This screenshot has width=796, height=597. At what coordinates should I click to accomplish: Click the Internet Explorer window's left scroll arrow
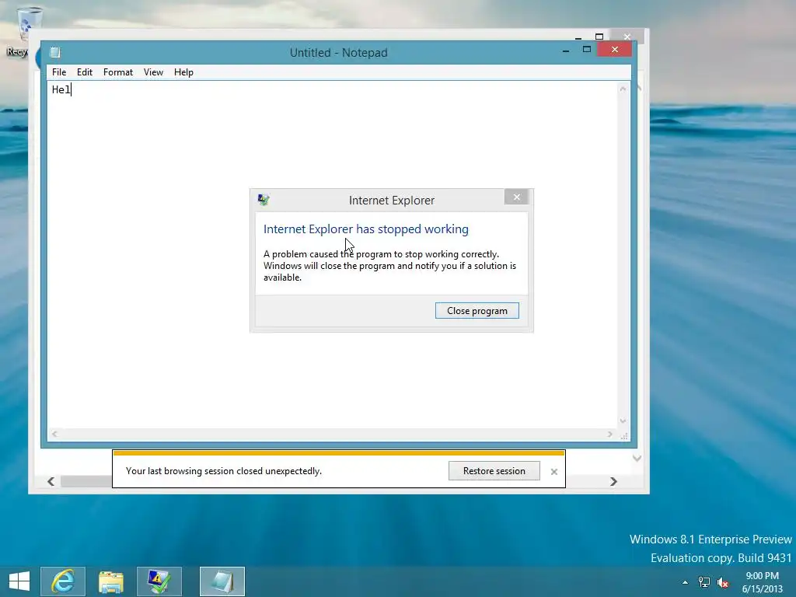(x=51, y=481)
